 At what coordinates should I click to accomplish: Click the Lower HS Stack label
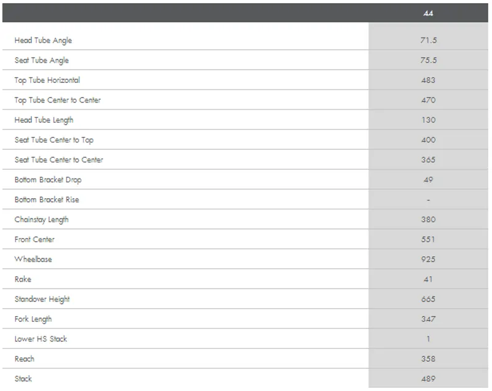coord(41,339)
